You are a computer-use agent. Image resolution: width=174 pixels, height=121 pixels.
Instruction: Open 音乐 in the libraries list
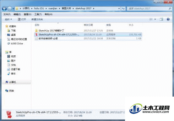click(13, 73)
